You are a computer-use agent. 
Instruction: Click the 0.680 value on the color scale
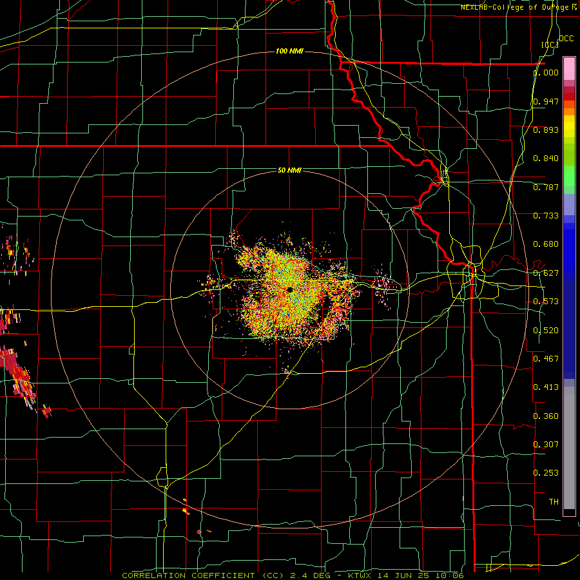point(546,244)
